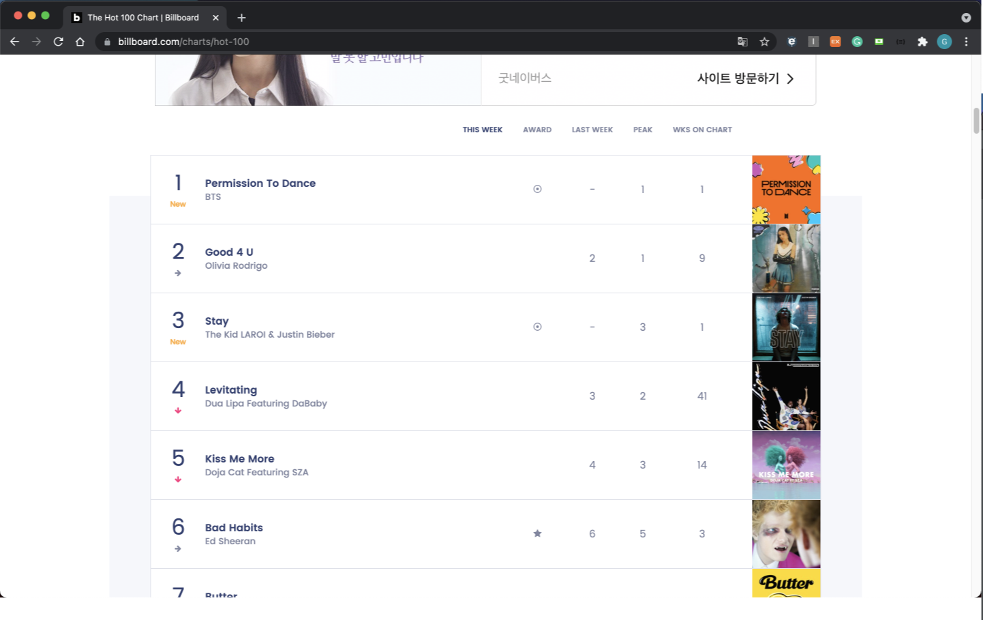Screen dimensions: 983x620
Task: Click the 사이트 방문하기 ad link
Action: tap(738, 78)
